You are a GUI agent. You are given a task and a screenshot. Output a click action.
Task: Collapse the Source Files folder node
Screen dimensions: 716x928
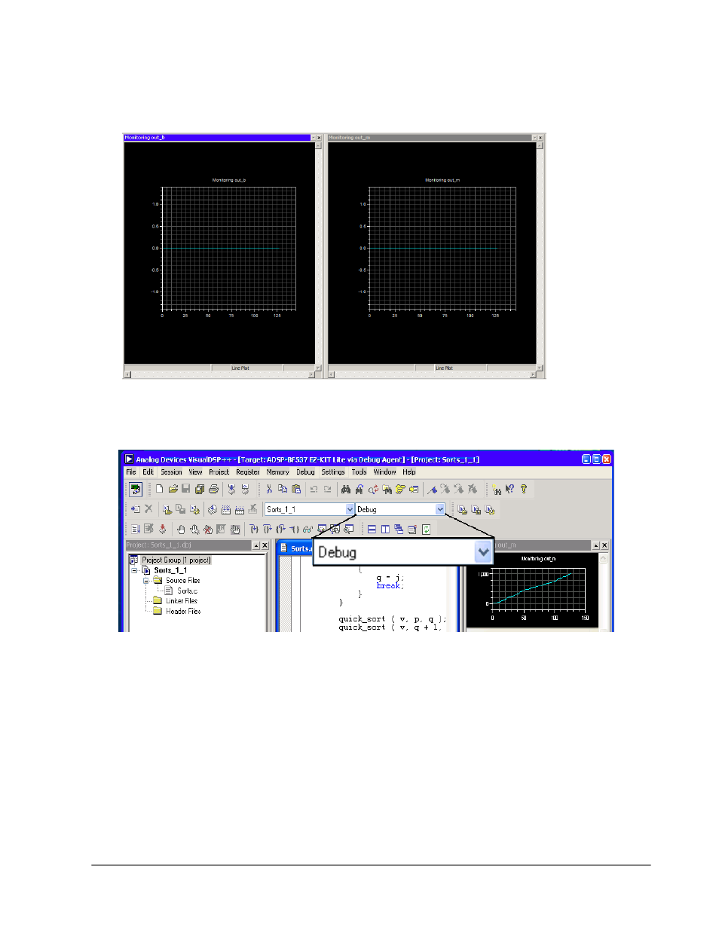[146, 581]
